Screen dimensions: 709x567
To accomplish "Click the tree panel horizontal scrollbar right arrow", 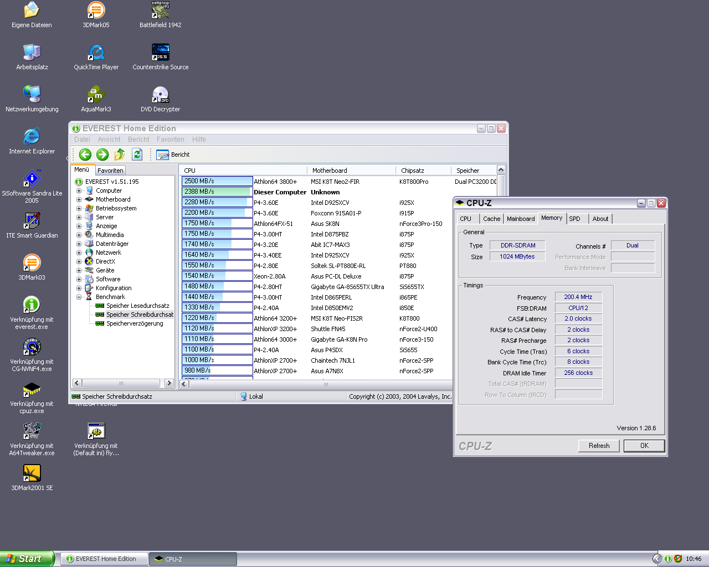I will tap(169, 383).
